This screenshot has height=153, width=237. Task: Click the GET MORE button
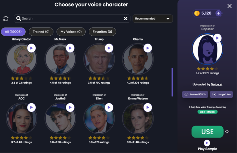pos(208,112)
